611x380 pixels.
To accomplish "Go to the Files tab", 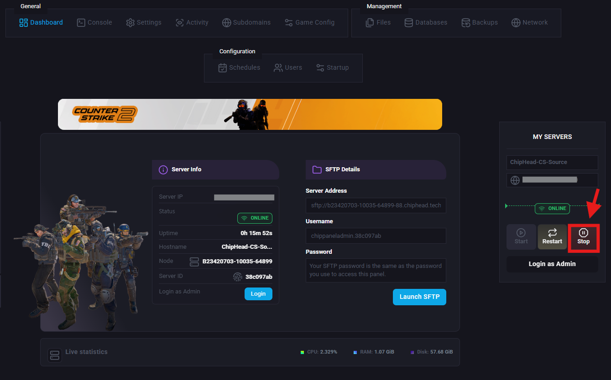I will point(378,22).
